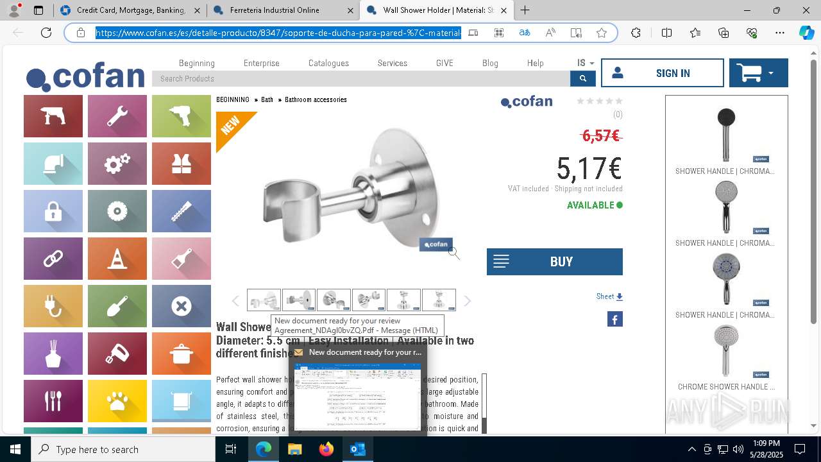Open the hand mixer category tile

point(117,354)
